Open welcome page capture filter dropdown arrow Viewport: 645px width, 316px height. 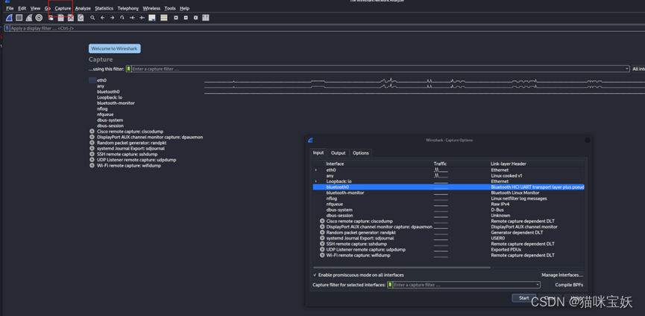(x=627, y=69)
